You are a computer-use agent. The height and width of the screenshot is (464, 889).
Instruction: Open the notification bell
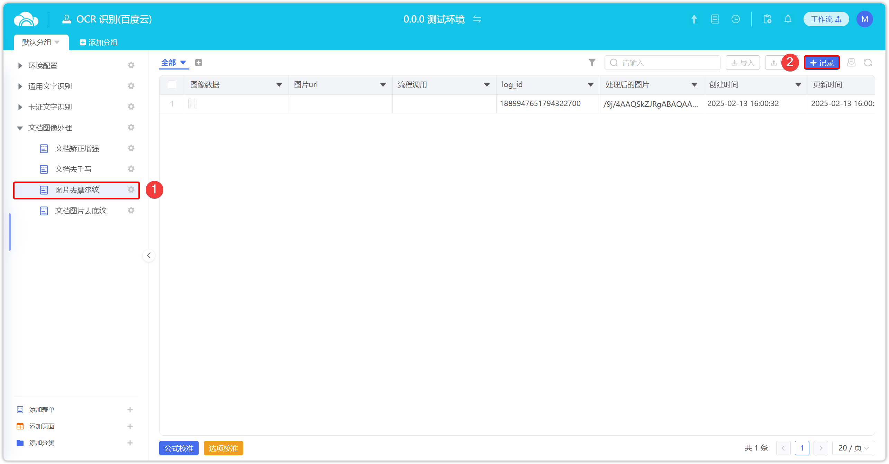788,19
